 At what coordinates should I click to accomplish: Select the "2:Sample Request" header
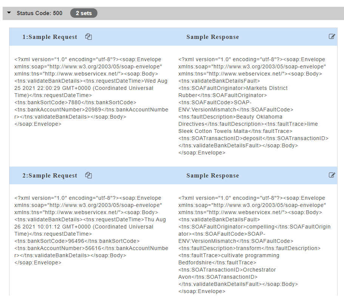[49, 176]
